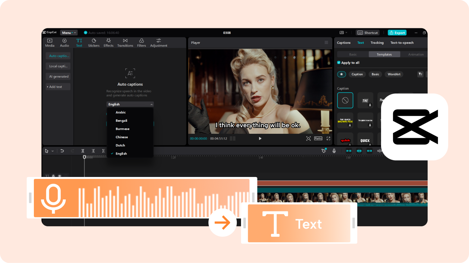This screenshot has width=469, height=263.
Task: Click the Ratio button in player
Action: pos(318,139)
